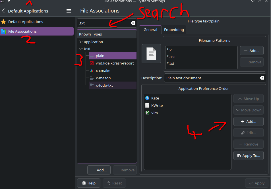The height and width of the screenshot is (189, 271).
Task: Clear the .txt search field
Action: (133, 23)
